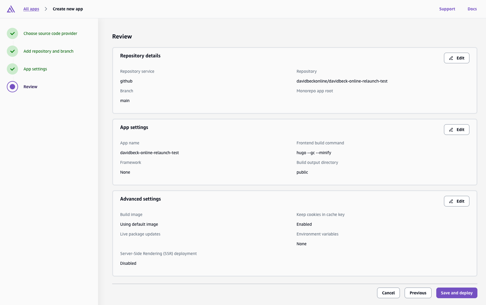Select the Review step label
Screen dimensions: 486x305
[x=30, y=87]
